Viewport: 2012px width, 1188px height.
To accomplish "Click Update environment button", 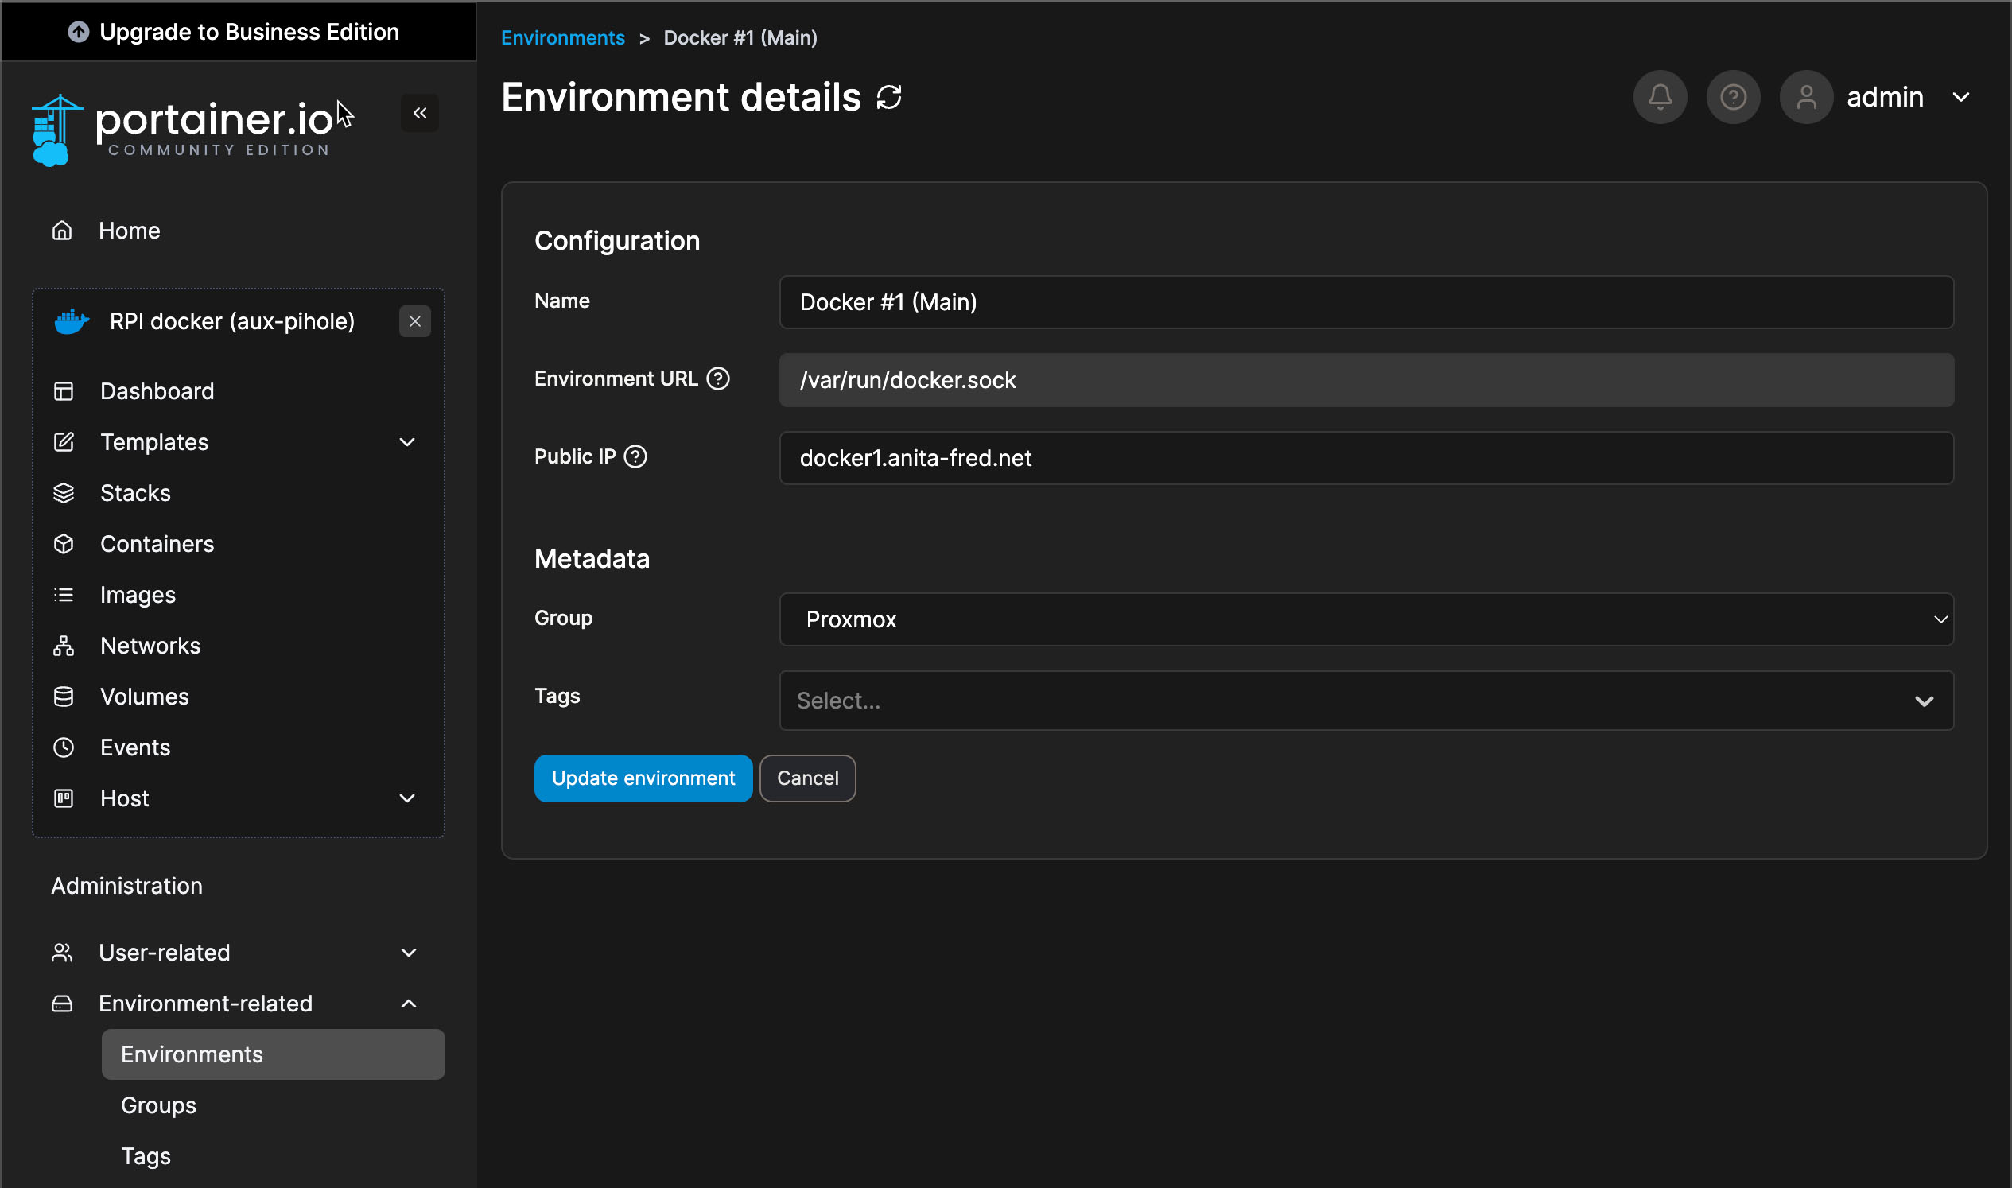I will pos(643,778).
